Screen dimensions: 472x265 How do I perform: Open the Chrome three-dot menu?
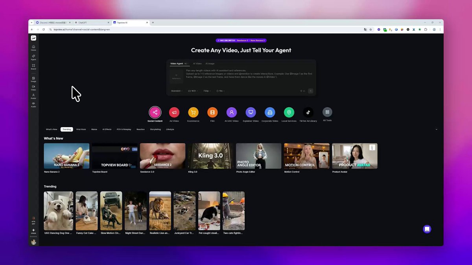point(440,29)
